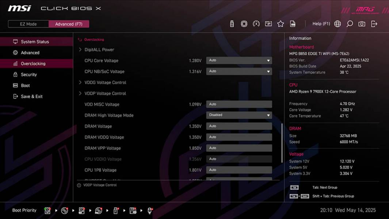Click the 12.120 V system reading

[347, 161]
